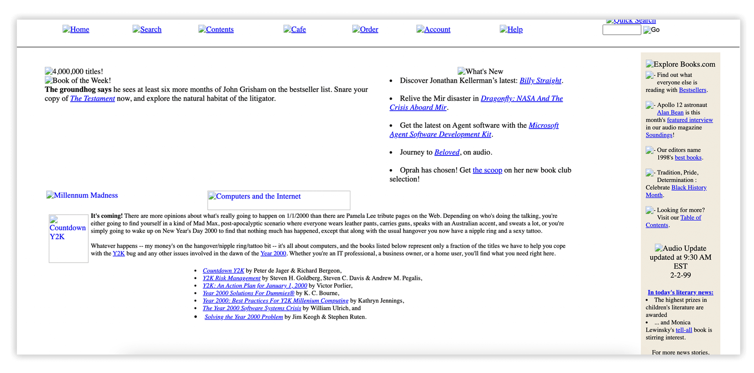
Task: Visit the Cafe navigation link
Action: pos(295,29)
